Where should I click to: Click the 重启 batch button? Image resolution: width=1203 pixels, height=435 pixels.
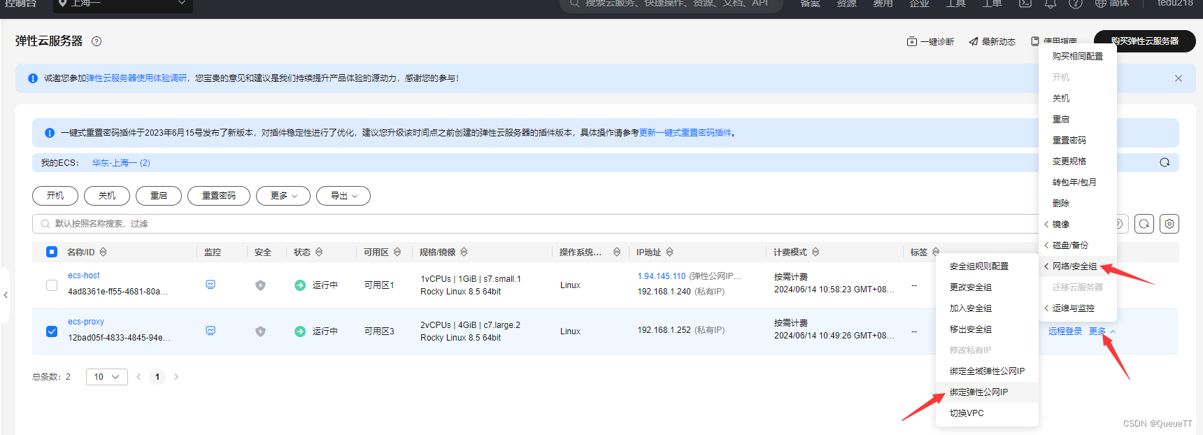pyautogui.click(x=159, y=196)
